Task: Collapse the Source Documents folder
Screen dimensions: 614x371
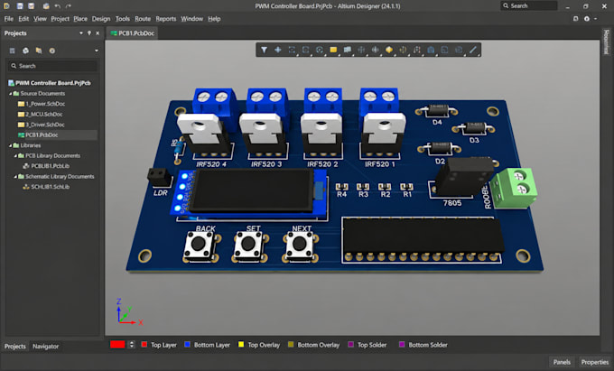Action: click(11, 94)
